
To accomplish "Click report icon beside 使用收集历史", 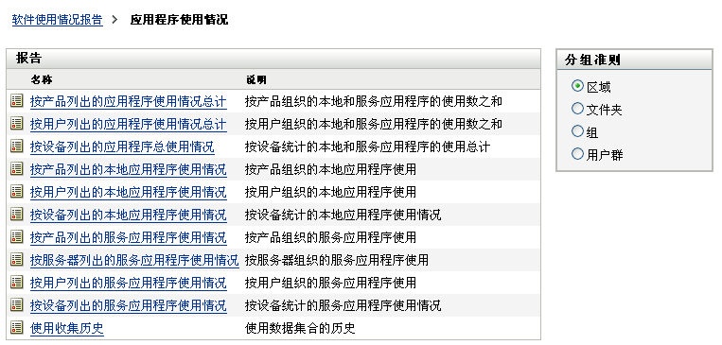I will 17,328.
